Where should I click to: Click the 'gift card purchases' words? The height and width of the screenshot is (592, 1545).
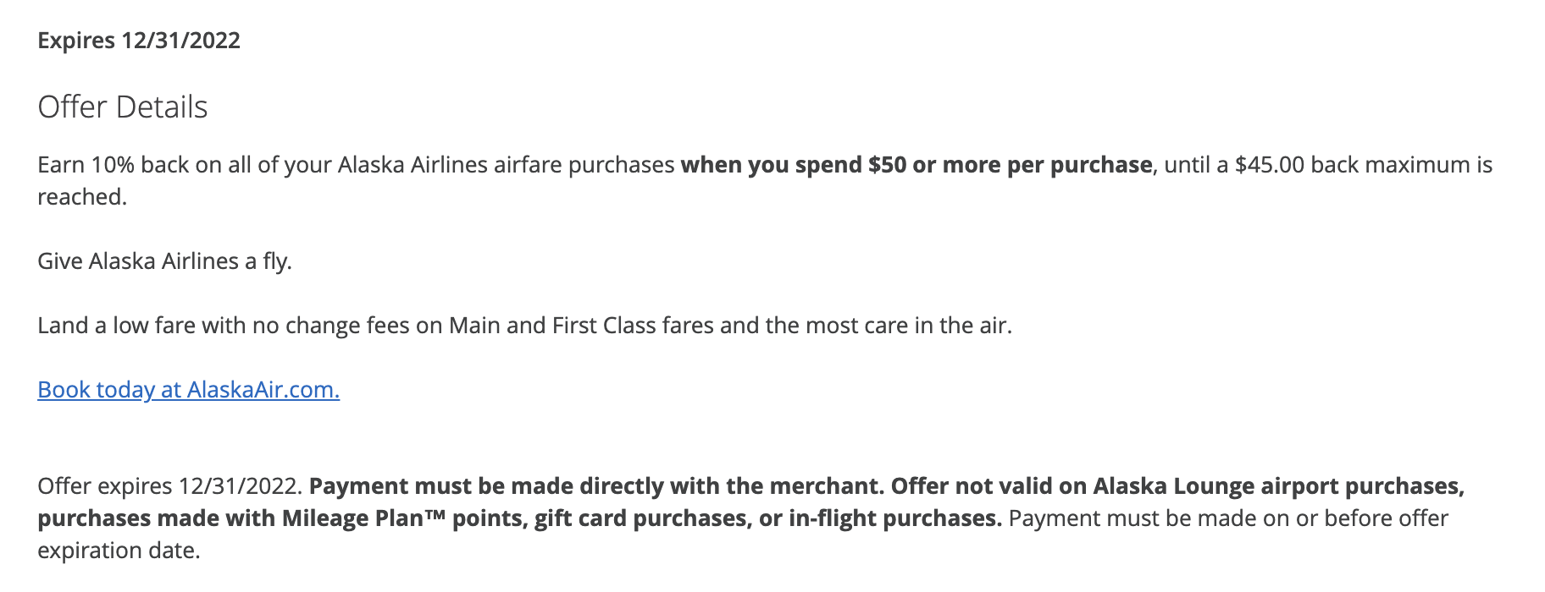[640, 518]
